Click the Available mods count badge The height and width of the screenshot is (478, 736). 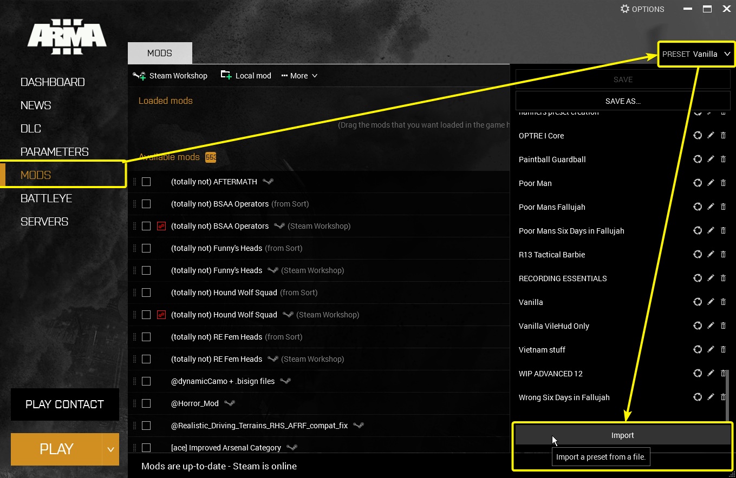pyautogui.click(x=211, y=157)
